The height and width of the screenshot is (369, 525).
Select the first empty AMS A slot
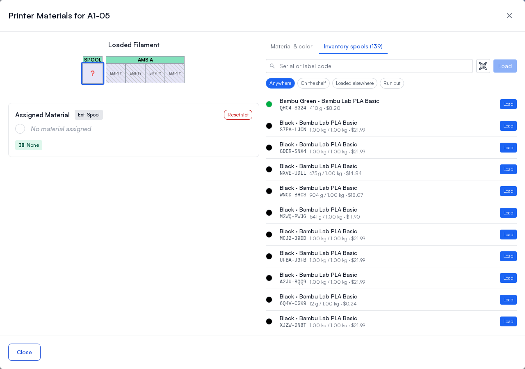point(116,73)
